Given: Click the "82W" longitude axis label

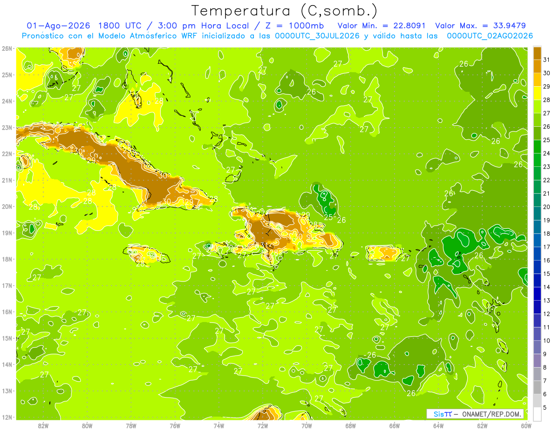Looking at the screenshot, I should (x=43, y=425).
